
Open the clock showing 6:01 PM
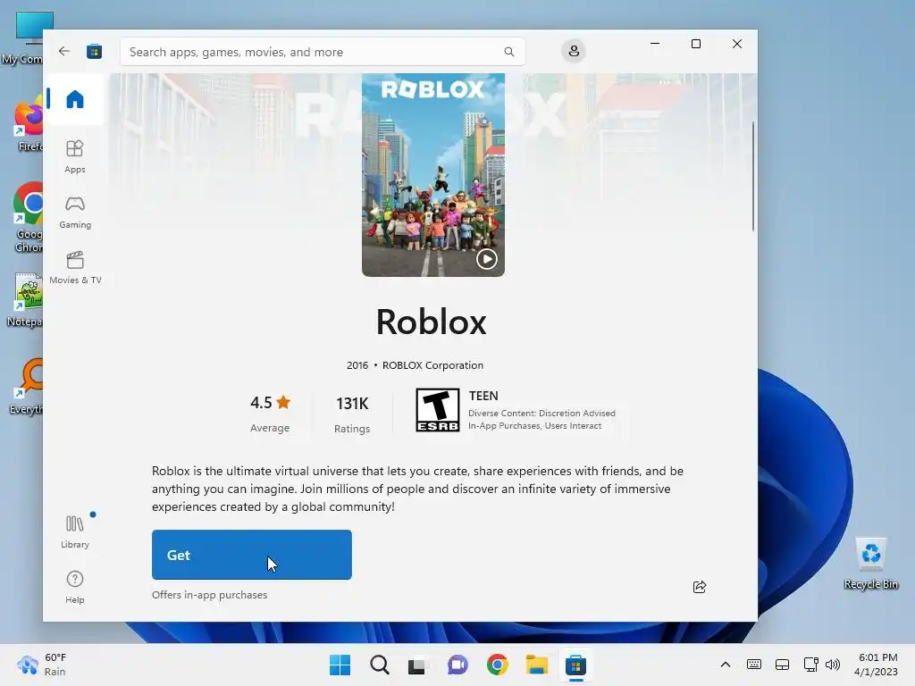coord(876,665)
